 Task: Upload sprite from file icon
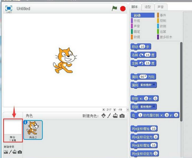tap(115, 116)
